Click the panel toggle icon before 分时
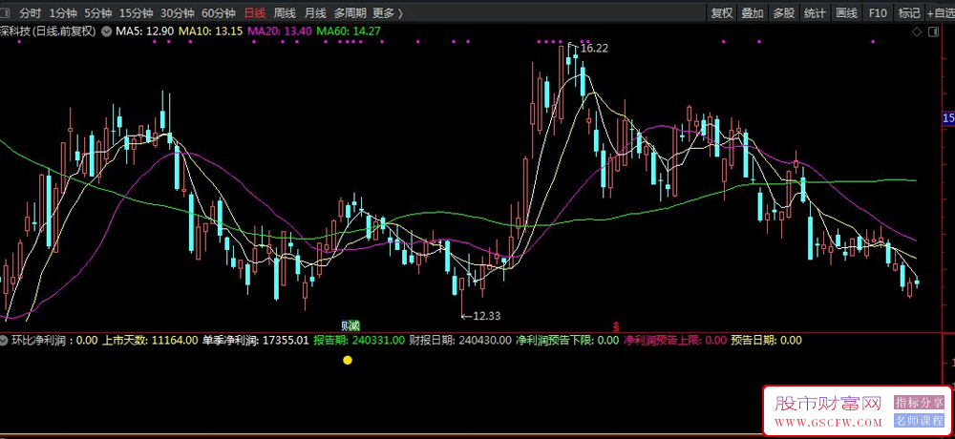 (x=6, y=12)
